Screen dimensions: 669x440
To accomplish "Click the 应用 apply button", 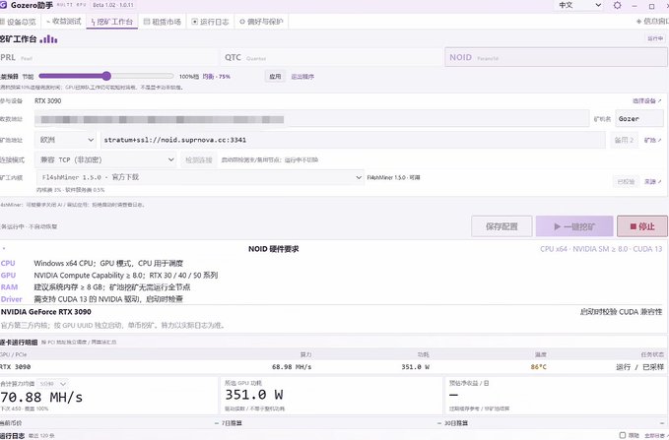I will pos(275,77).
